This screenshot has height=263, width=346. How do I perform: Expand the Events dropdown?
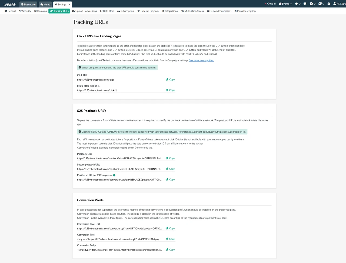(x=285, y=4)
